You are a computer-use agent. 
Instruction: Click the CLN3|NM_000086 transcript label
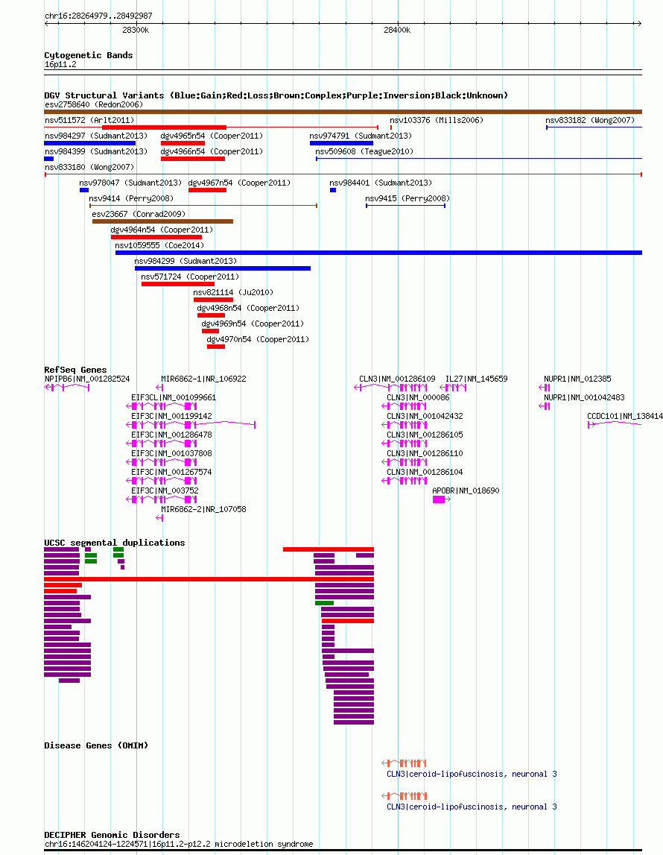point(418,398)
